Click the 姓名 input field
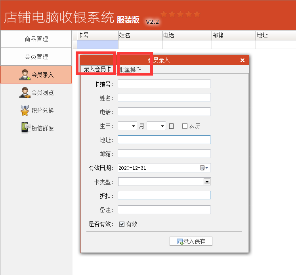Viewport: 296px width, 275px height. [164, 97]
